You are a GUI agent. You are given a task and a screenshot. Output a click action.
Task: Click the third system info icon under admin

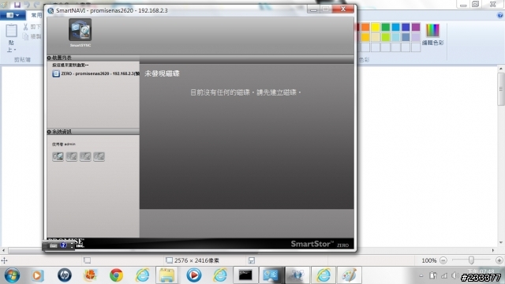85,156
